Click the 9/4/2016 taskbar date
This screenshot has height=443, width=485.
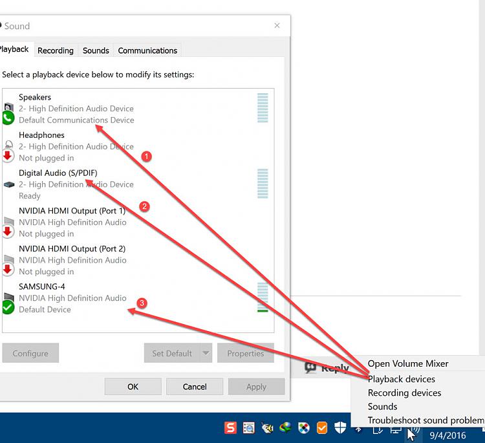[x=447, y=435]
